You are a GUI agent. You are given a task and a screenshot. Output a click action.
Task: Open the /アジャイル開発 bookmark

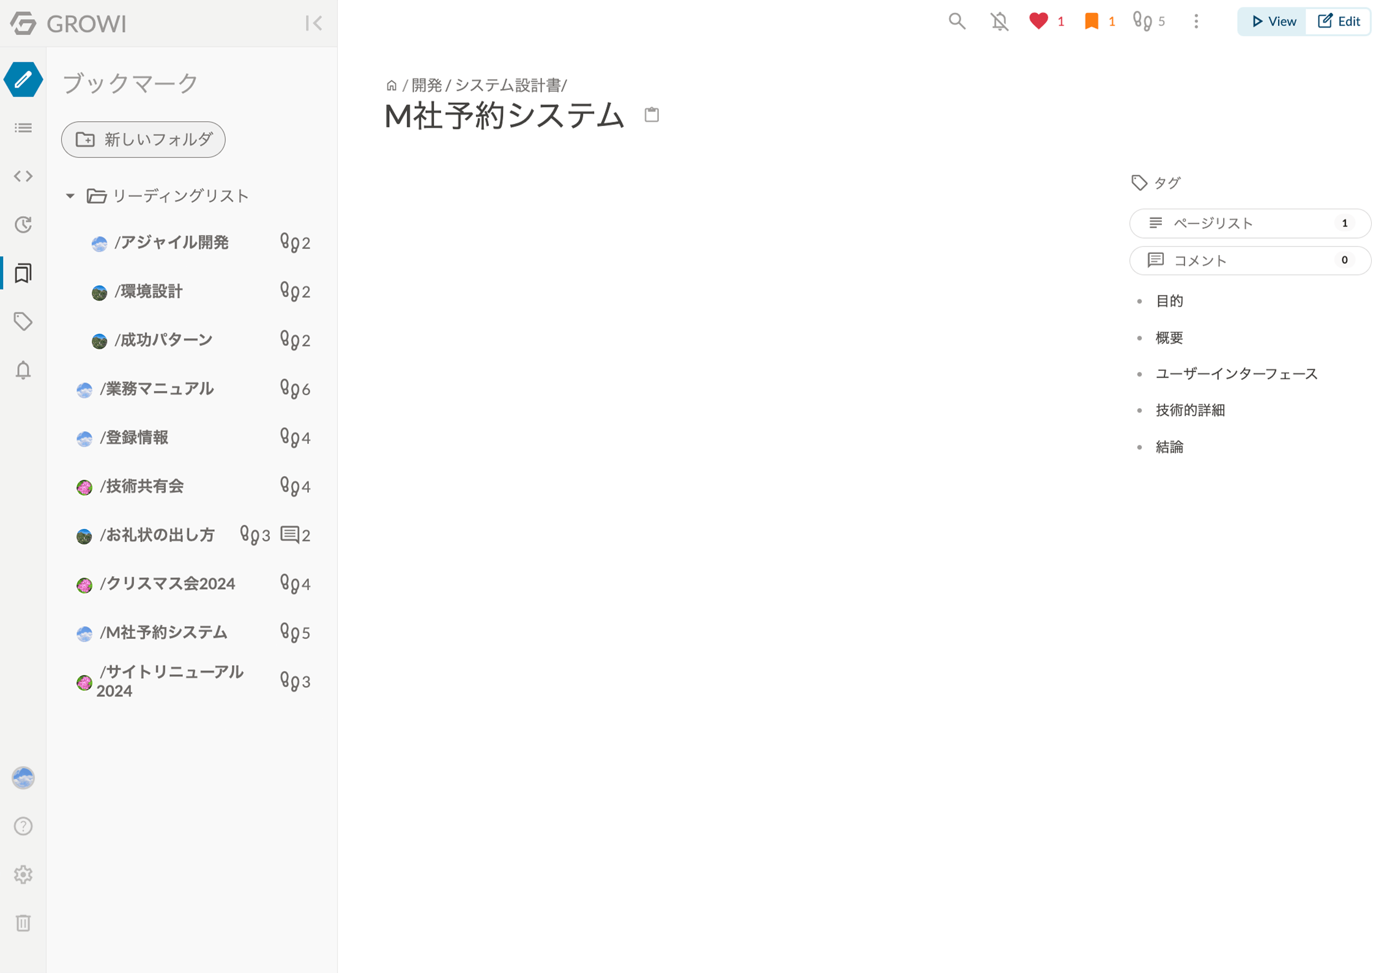click(171, 243)
